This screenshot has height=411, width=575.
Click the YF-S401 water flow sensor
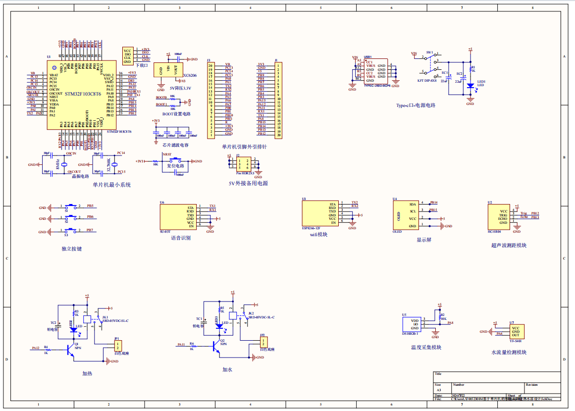[x=516, y=332]
